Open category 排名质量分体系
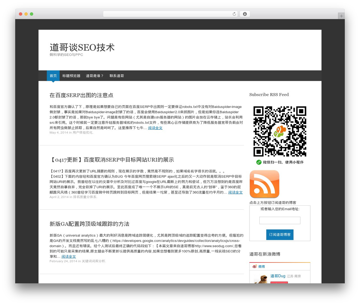This screenshot has width=360, height=305. (x=85, y=197)
